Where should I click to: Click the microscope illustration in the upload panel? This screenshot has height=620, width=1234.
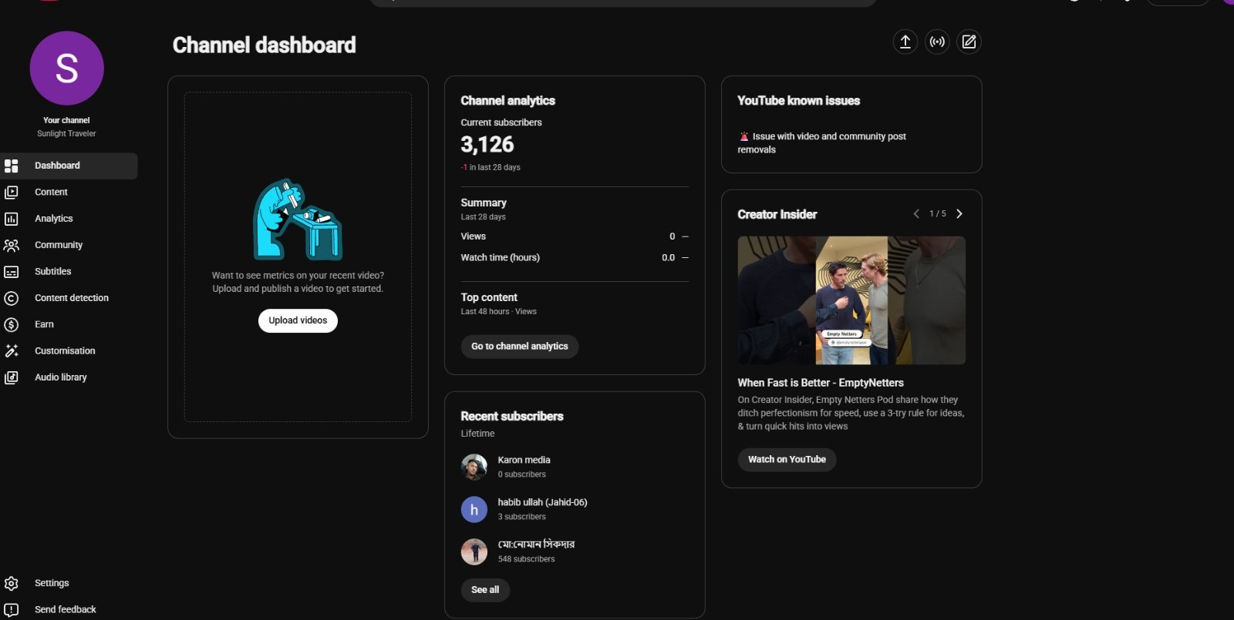(298, 220)
